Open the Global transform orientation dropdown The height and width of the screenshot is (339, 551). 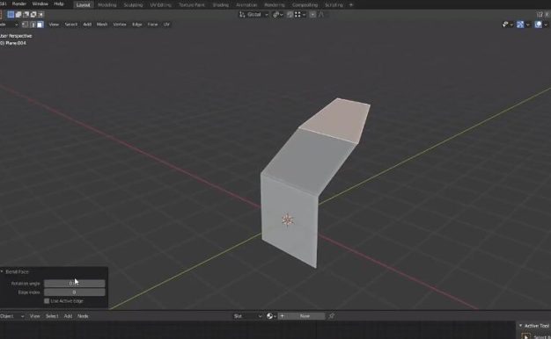click(x=254, y=14)
